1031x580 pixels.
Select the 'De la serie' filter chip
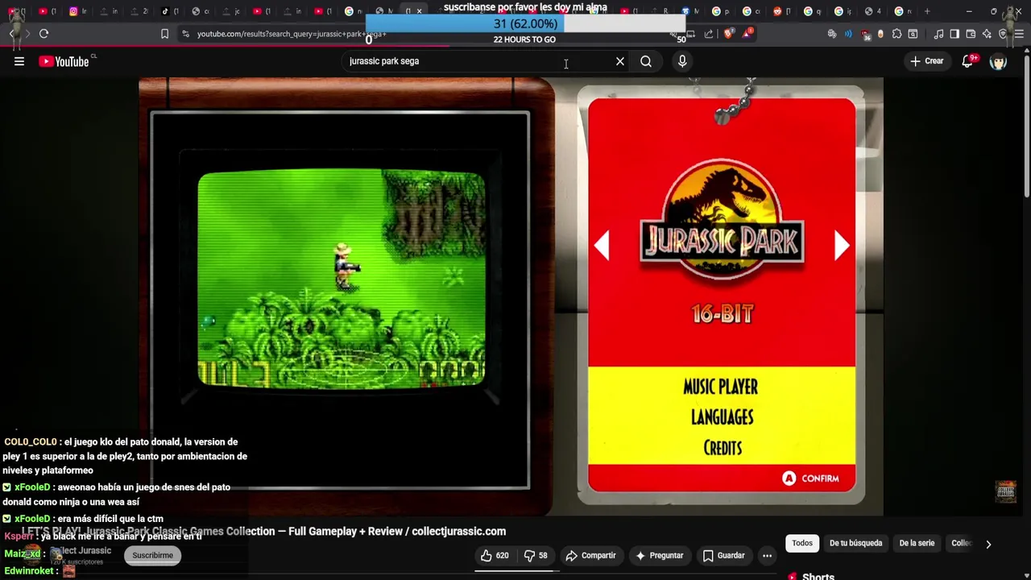coord(917,543)
